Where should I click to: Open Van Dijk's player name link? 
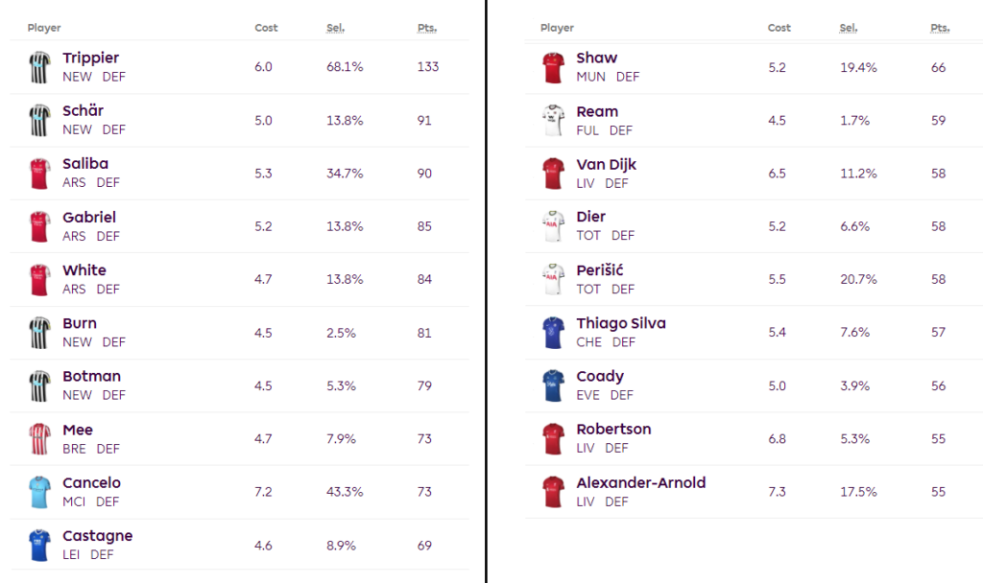(x=607, y=164)
